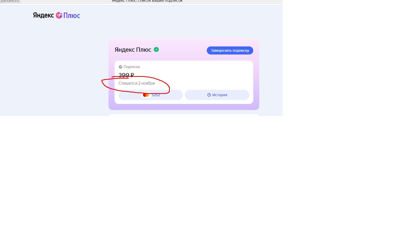The height and width of the screenshot is (226, 402).
Task: Click the История label text
Action: pos(220,95)
